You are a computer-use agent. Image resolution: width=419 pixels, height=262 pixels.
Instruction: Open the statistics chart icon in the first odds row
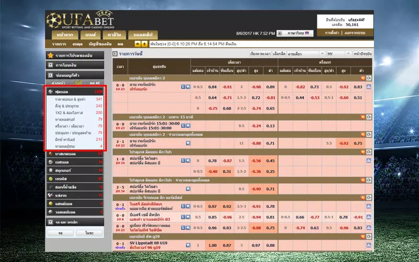coord(369,86)
